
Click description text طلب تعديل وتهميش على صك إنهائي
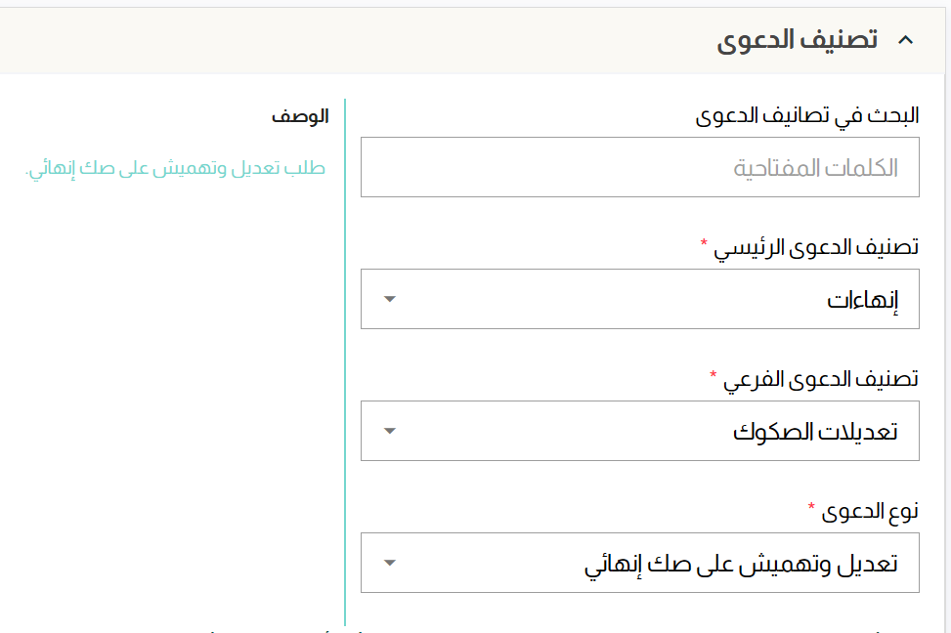175,168
